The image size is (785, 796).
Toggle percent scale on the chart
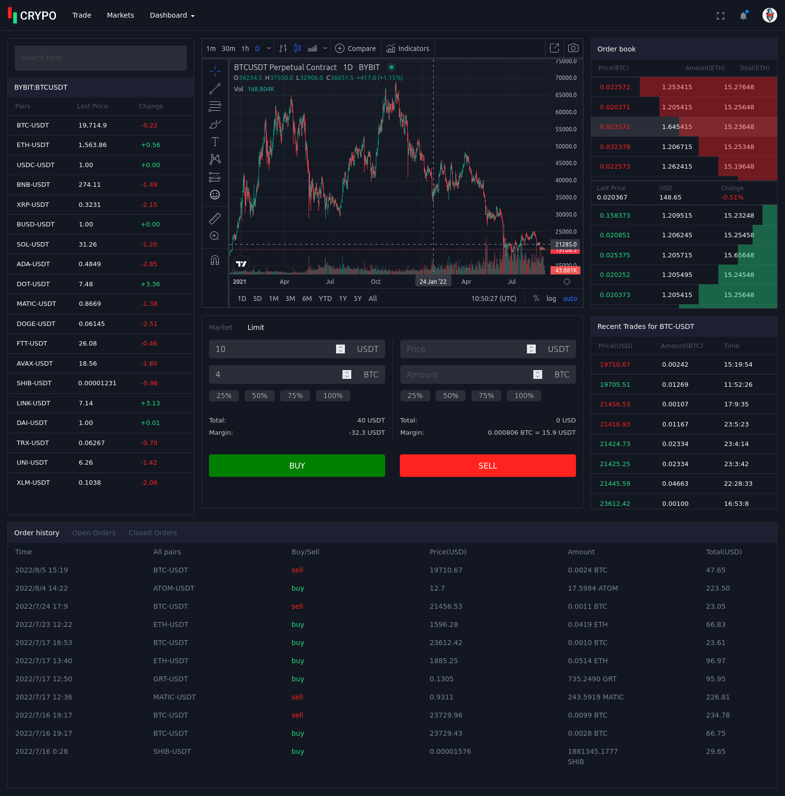coord(536,298)
